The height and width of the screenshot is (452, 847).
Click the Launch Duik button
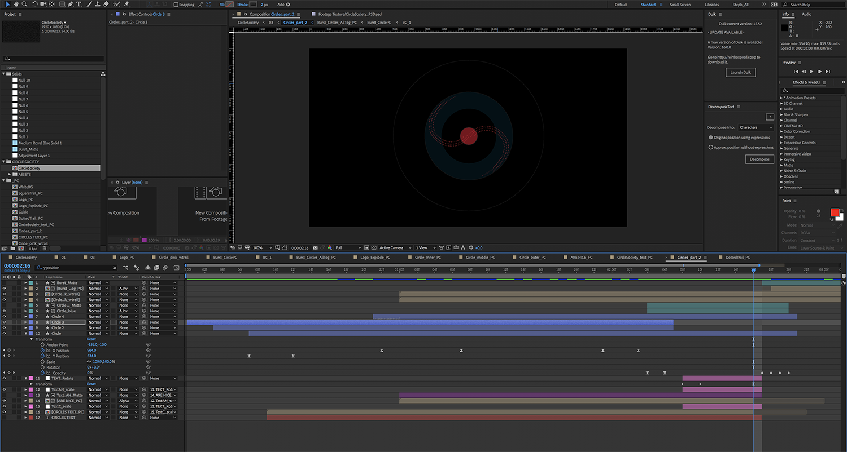[x=740, y=72]
